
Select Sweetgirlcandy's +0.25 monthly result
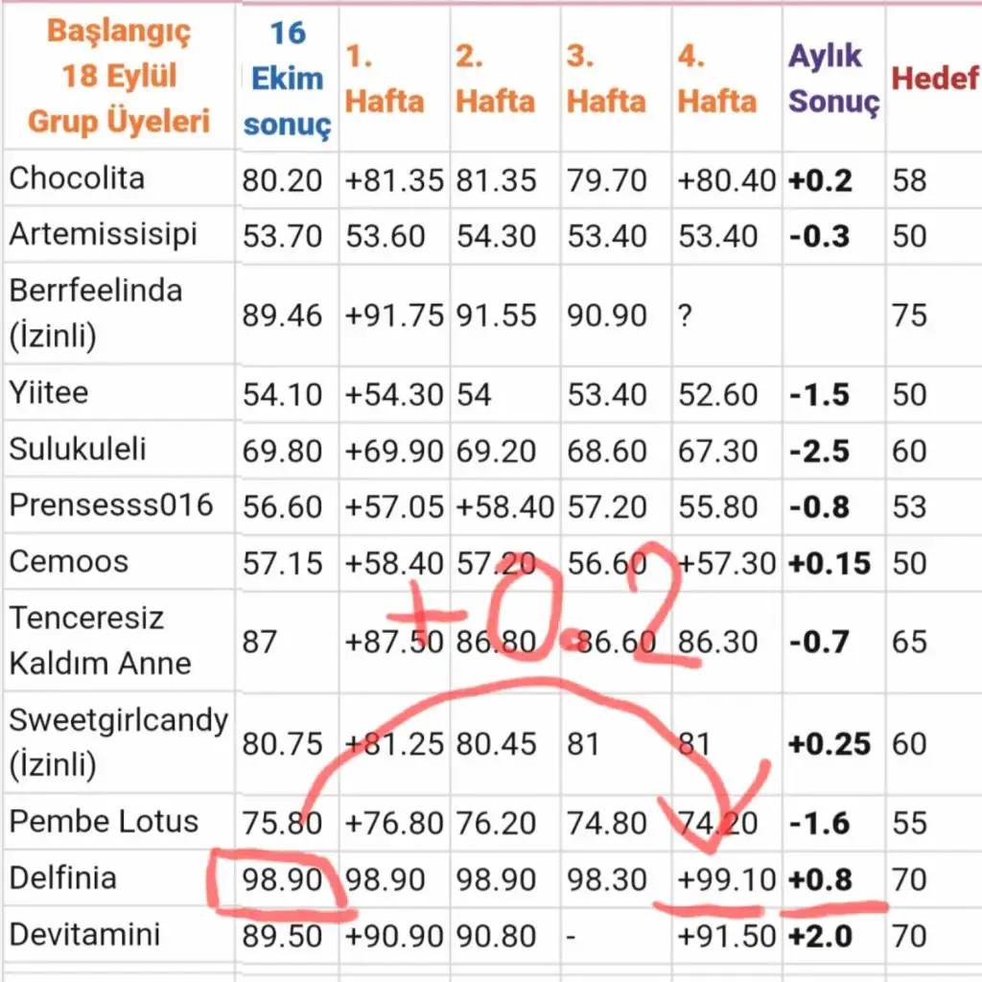tap(829, 743)
